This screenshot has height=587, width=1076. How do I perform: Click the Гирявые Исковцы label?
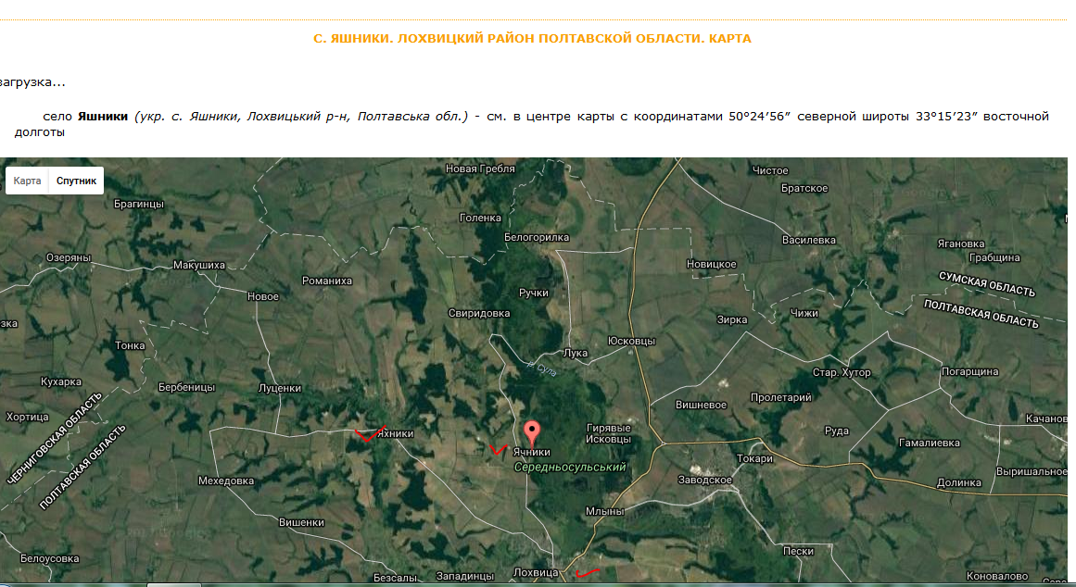pyautogui.click(x=608, y=433)
